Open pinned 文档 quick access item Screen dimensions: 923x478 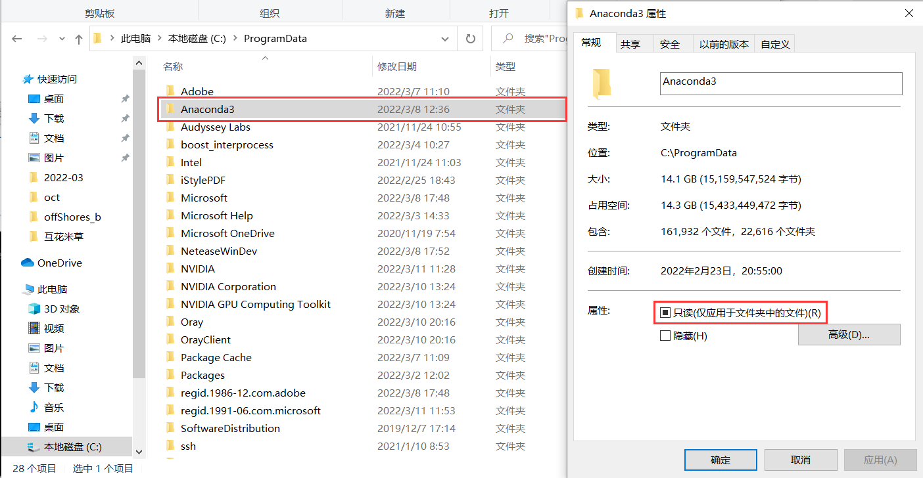pos(54,138)
